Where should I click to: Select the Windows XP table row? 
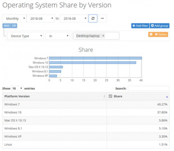[86, 136]
